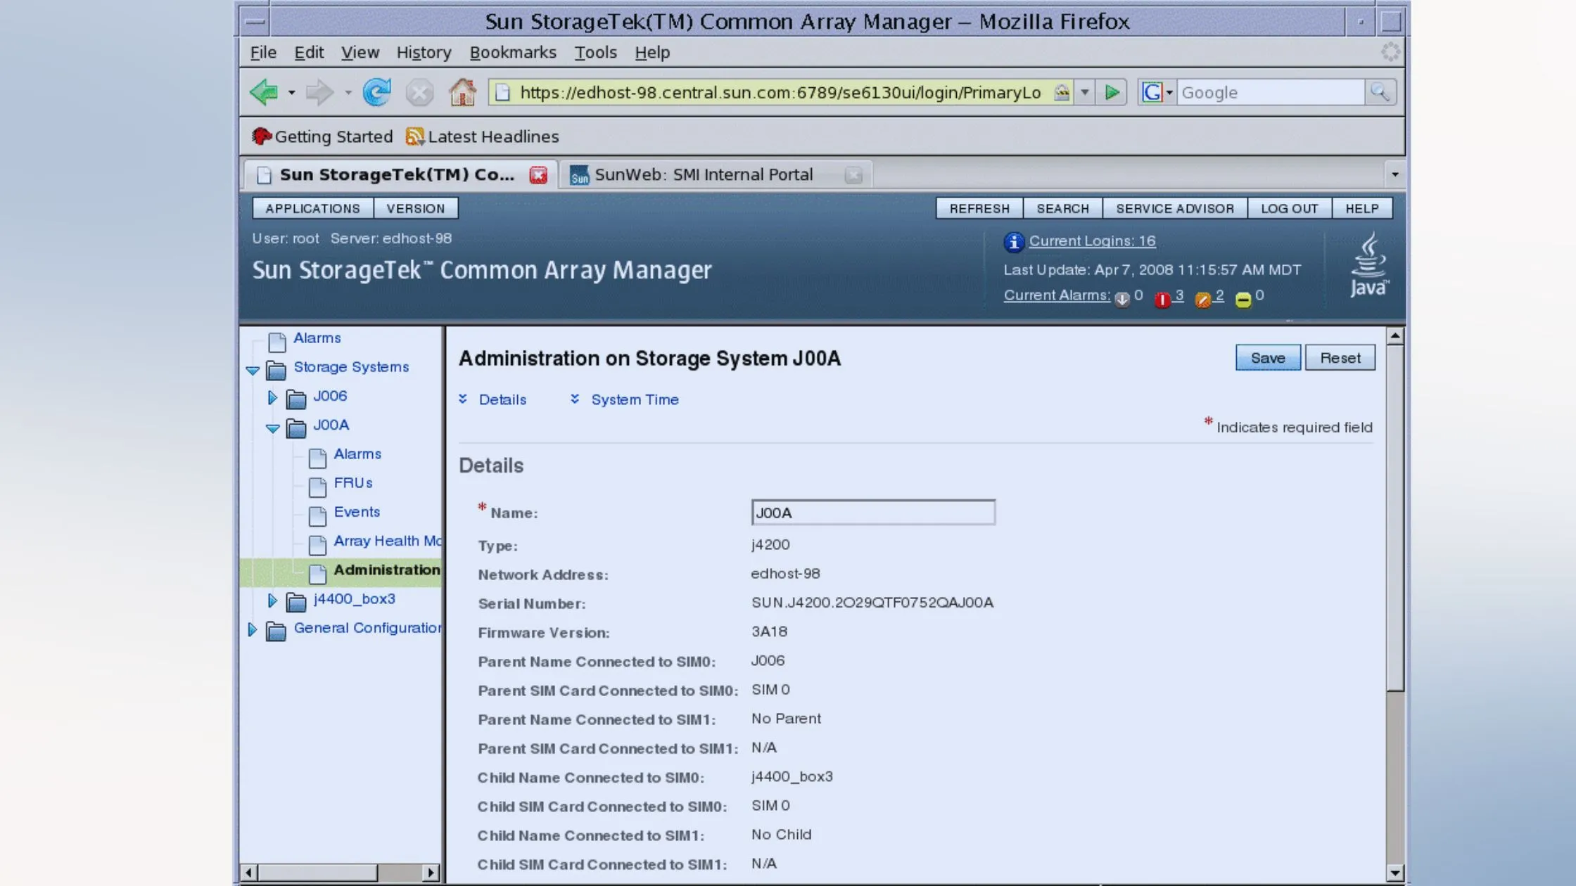1576x886 pixels.
Task: Open the back button history dropdown
Action: (x=291, y=93)
